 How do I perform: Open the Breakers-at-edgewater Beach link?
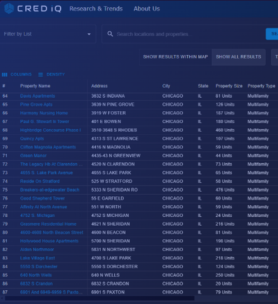coord(50,190)
